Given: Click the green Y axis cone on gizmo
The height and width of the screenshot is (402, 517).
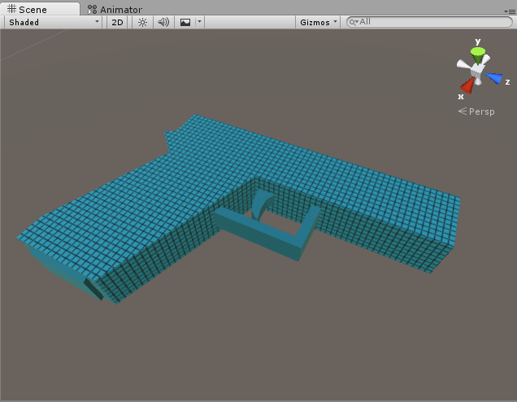Looking at the screenshot, I should tap(478, 54).
